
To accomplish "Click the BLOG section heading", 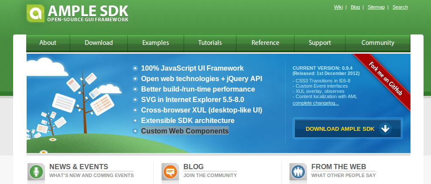I will point(193,167).
